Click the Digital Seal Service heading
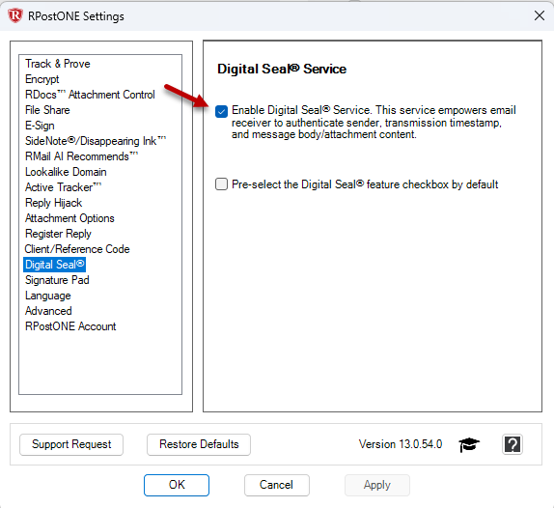Screen dimensions: 554x508 (x=282, y=69)
